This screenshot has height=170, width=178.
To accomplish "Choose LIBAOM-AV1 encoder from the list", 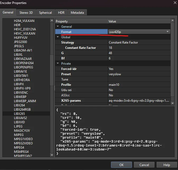I will pos(23,50).
